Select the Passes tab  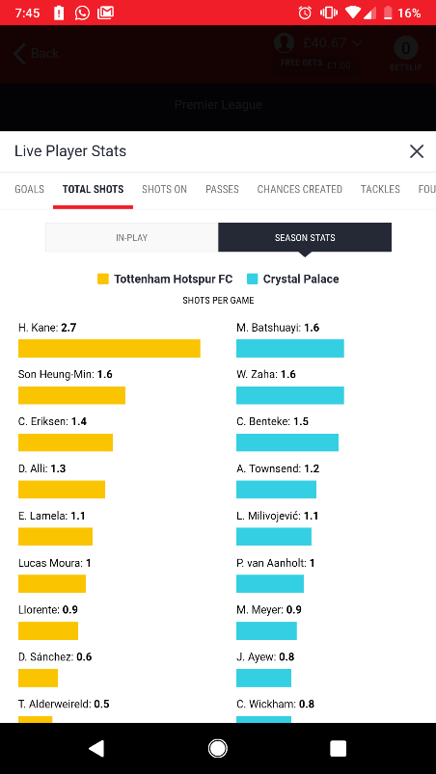pyautogui.click(x=222, y=189)
